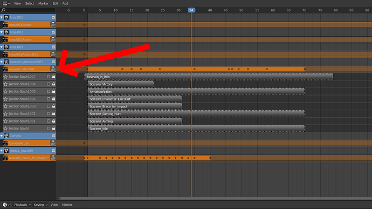Collapse the Area.003 channel group
The image size is (372, 209).
pyautogui.click(x=2, y=47)
